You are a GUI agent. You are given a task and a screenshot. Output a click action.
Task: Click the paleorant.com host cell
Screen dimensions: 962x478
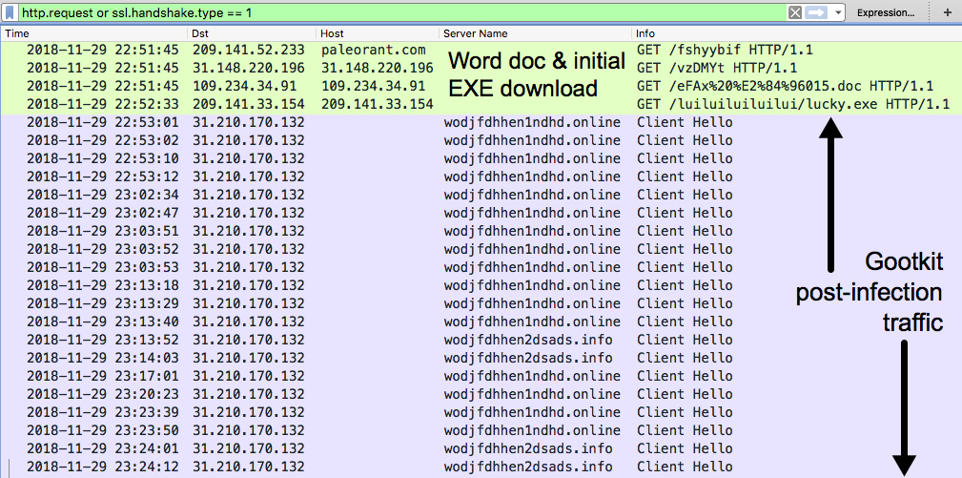pos(374,51)
